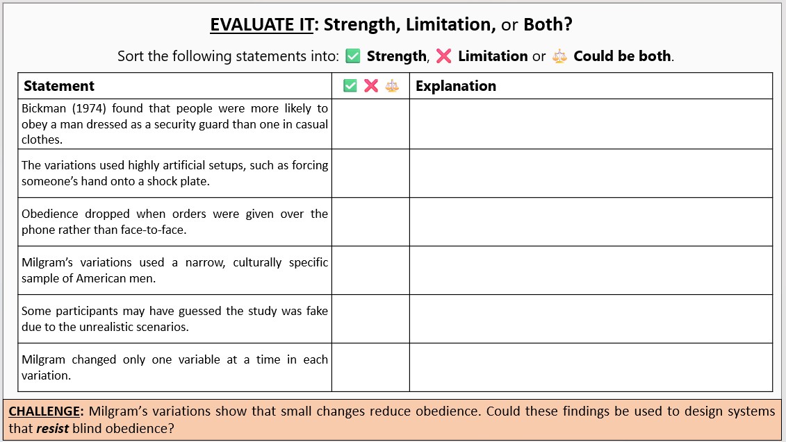
Task: Click green checkmark in table header
Action: 350,85
